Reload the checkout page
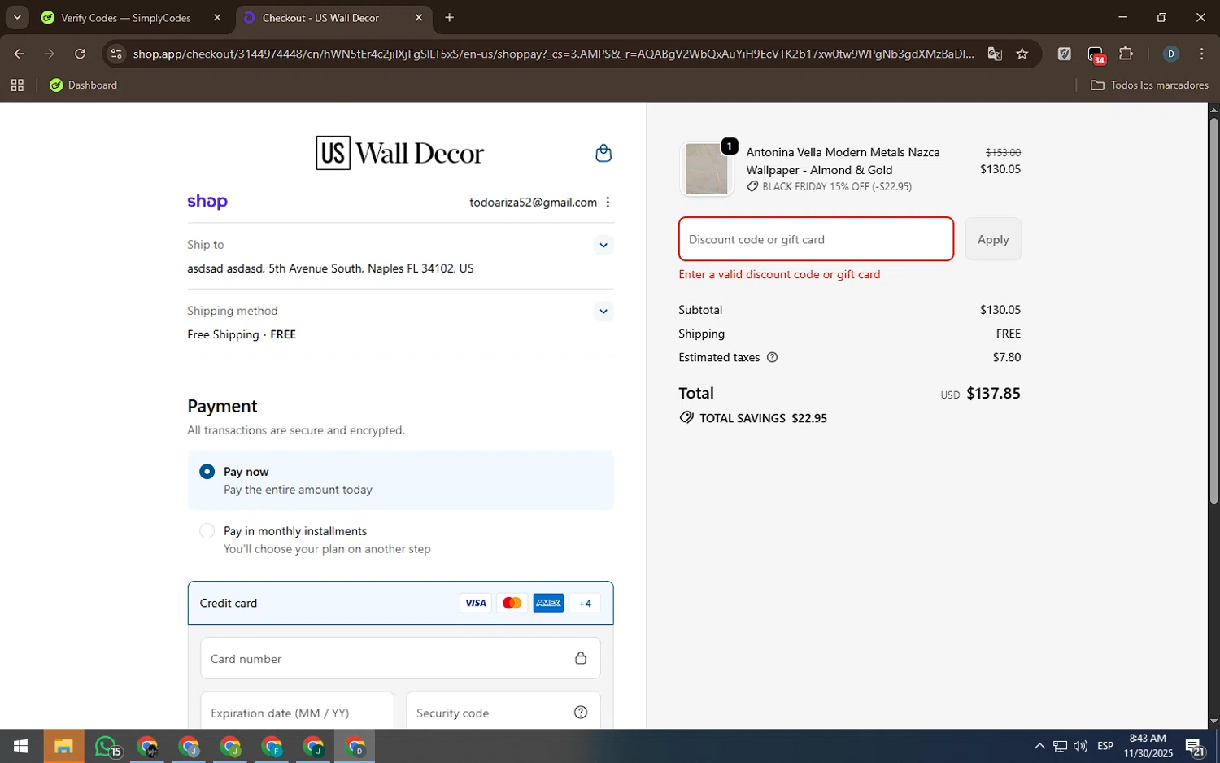 (80, 54)
